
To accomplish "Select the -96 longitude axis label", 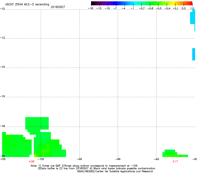I will point(118,159).
